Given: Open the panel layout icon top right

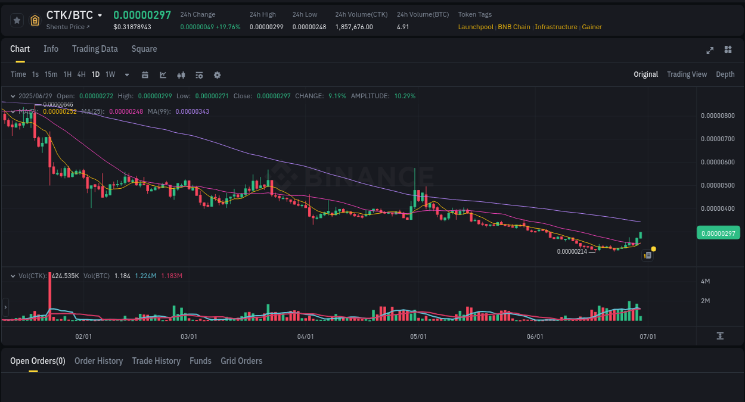Looking at the screenshot, I should [728, 50].
